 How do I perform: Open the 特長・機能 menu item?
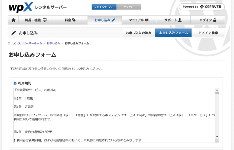tap(36, 20)
